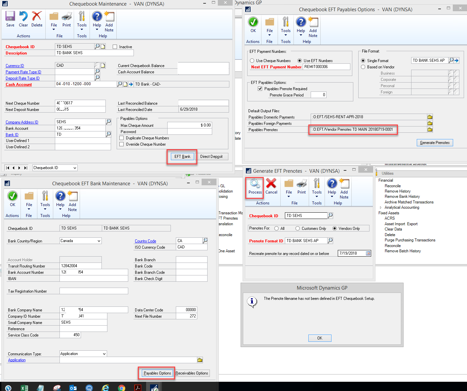Click the EFT Bank button
The height and width of the screenshot is (391, 467).
pos(182,156)
